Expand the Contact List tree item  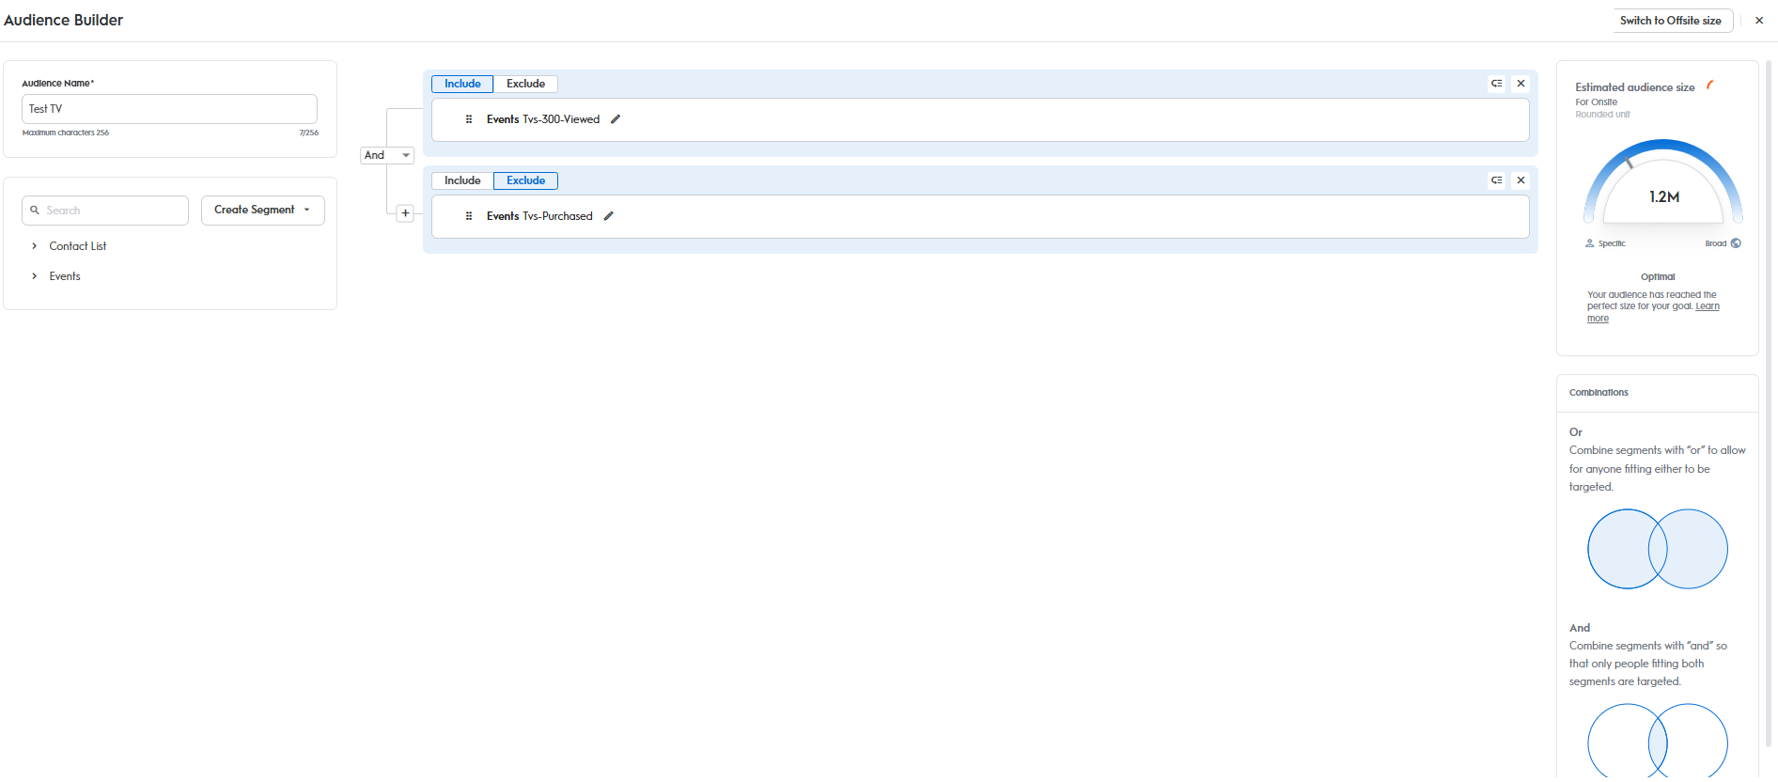click(x=35, y=246)
